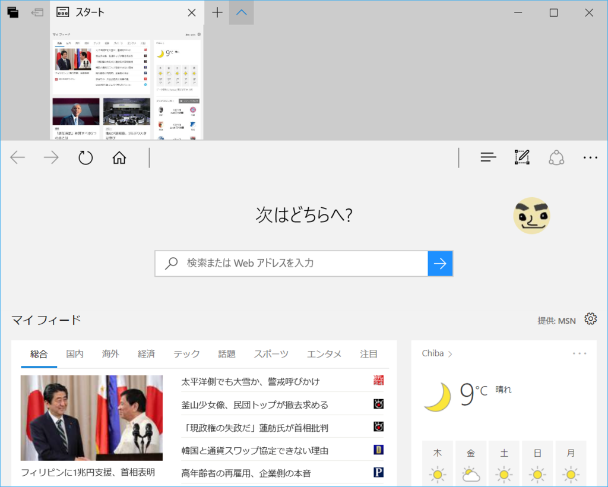
Task: Maximize the Edge window
Action: [x=554, y=12]
